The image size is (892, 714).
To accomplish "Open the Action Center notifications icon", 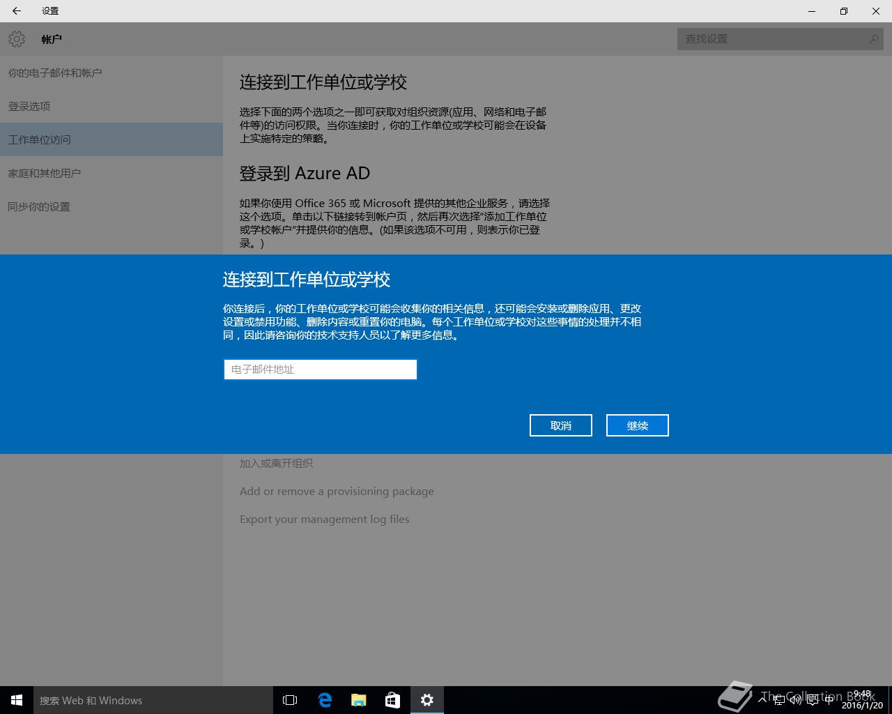I will point(812,700).
